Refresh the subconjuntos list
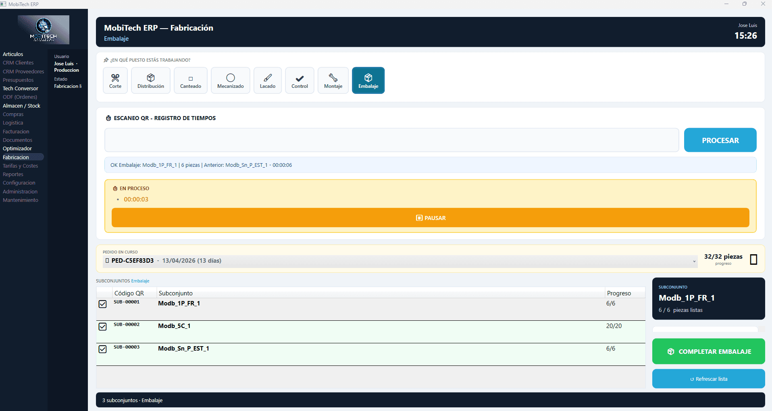 pyautogui.click(x=708, y=379)
